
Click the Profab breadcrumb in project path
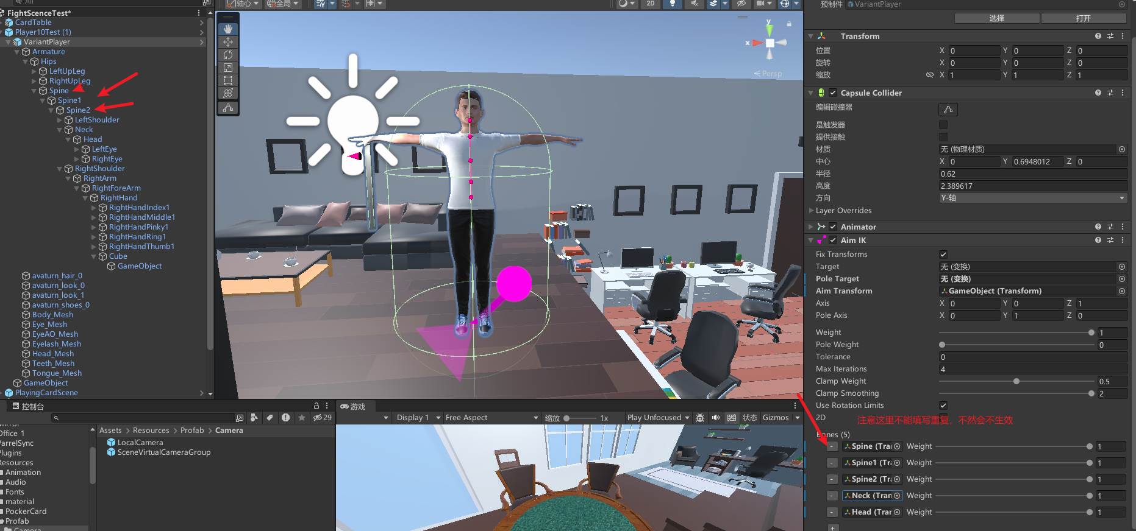coord(192,431)
